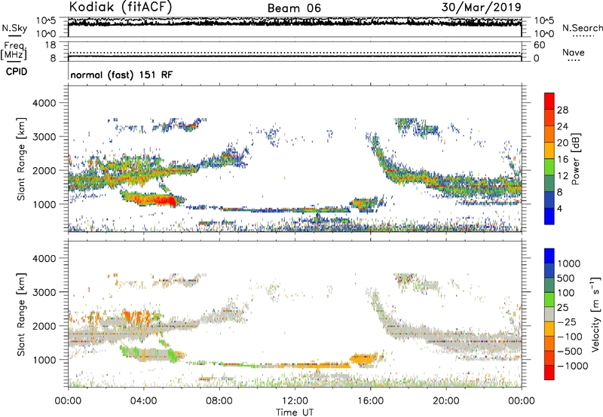This screenshot has height=417, width=603.
Task: Click the "Nave" legend label
Action: (573, 52)
